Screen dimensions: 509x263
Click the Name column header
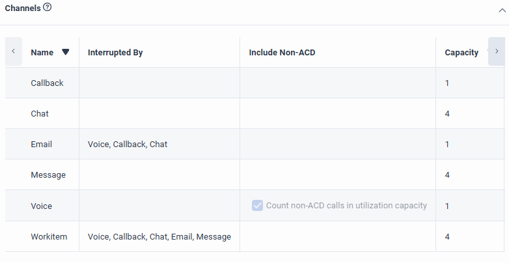click(42, 53)
